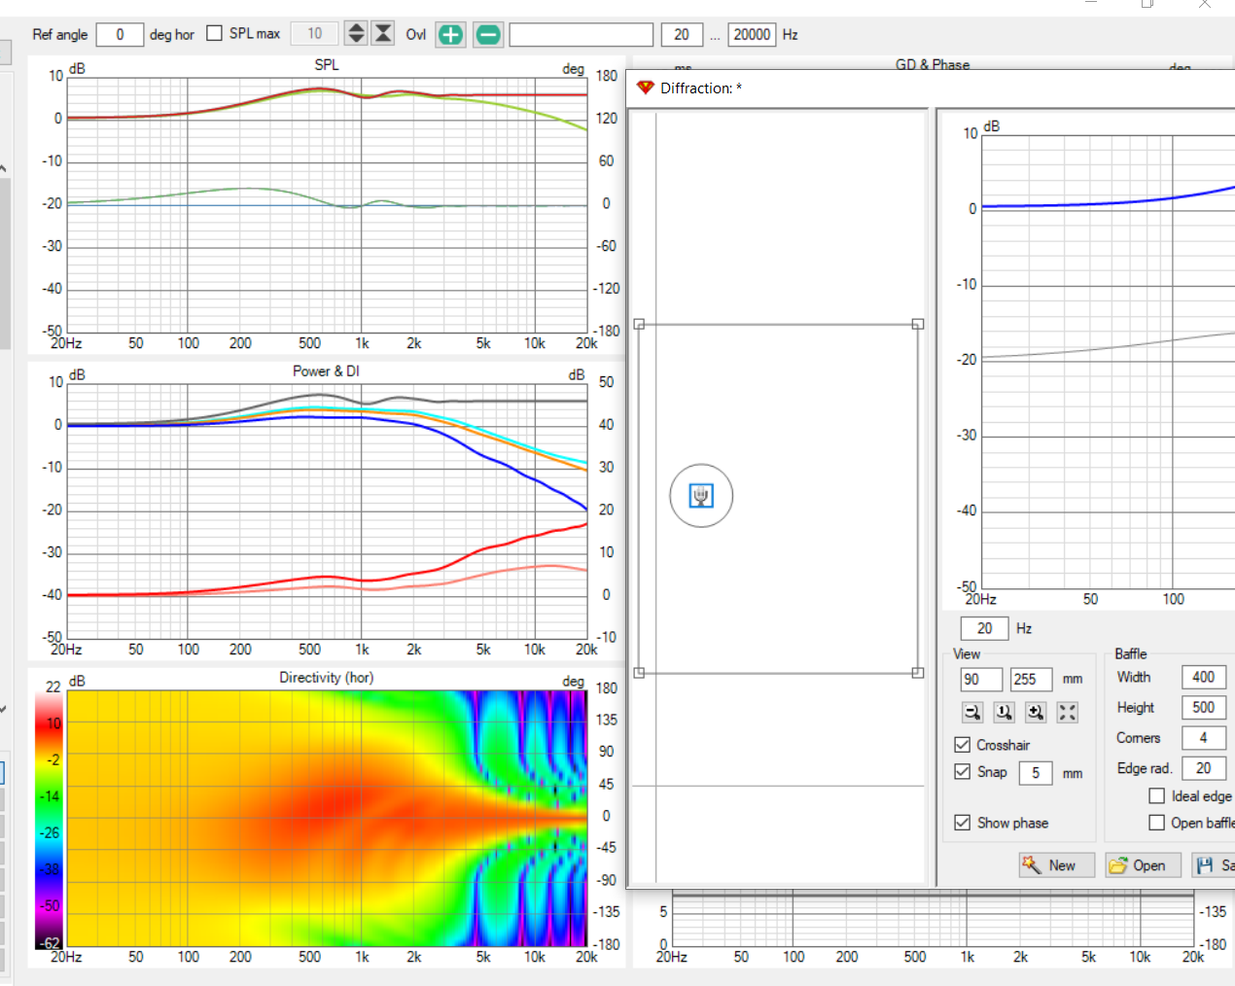Edit the Edge rad. field

1204,768
